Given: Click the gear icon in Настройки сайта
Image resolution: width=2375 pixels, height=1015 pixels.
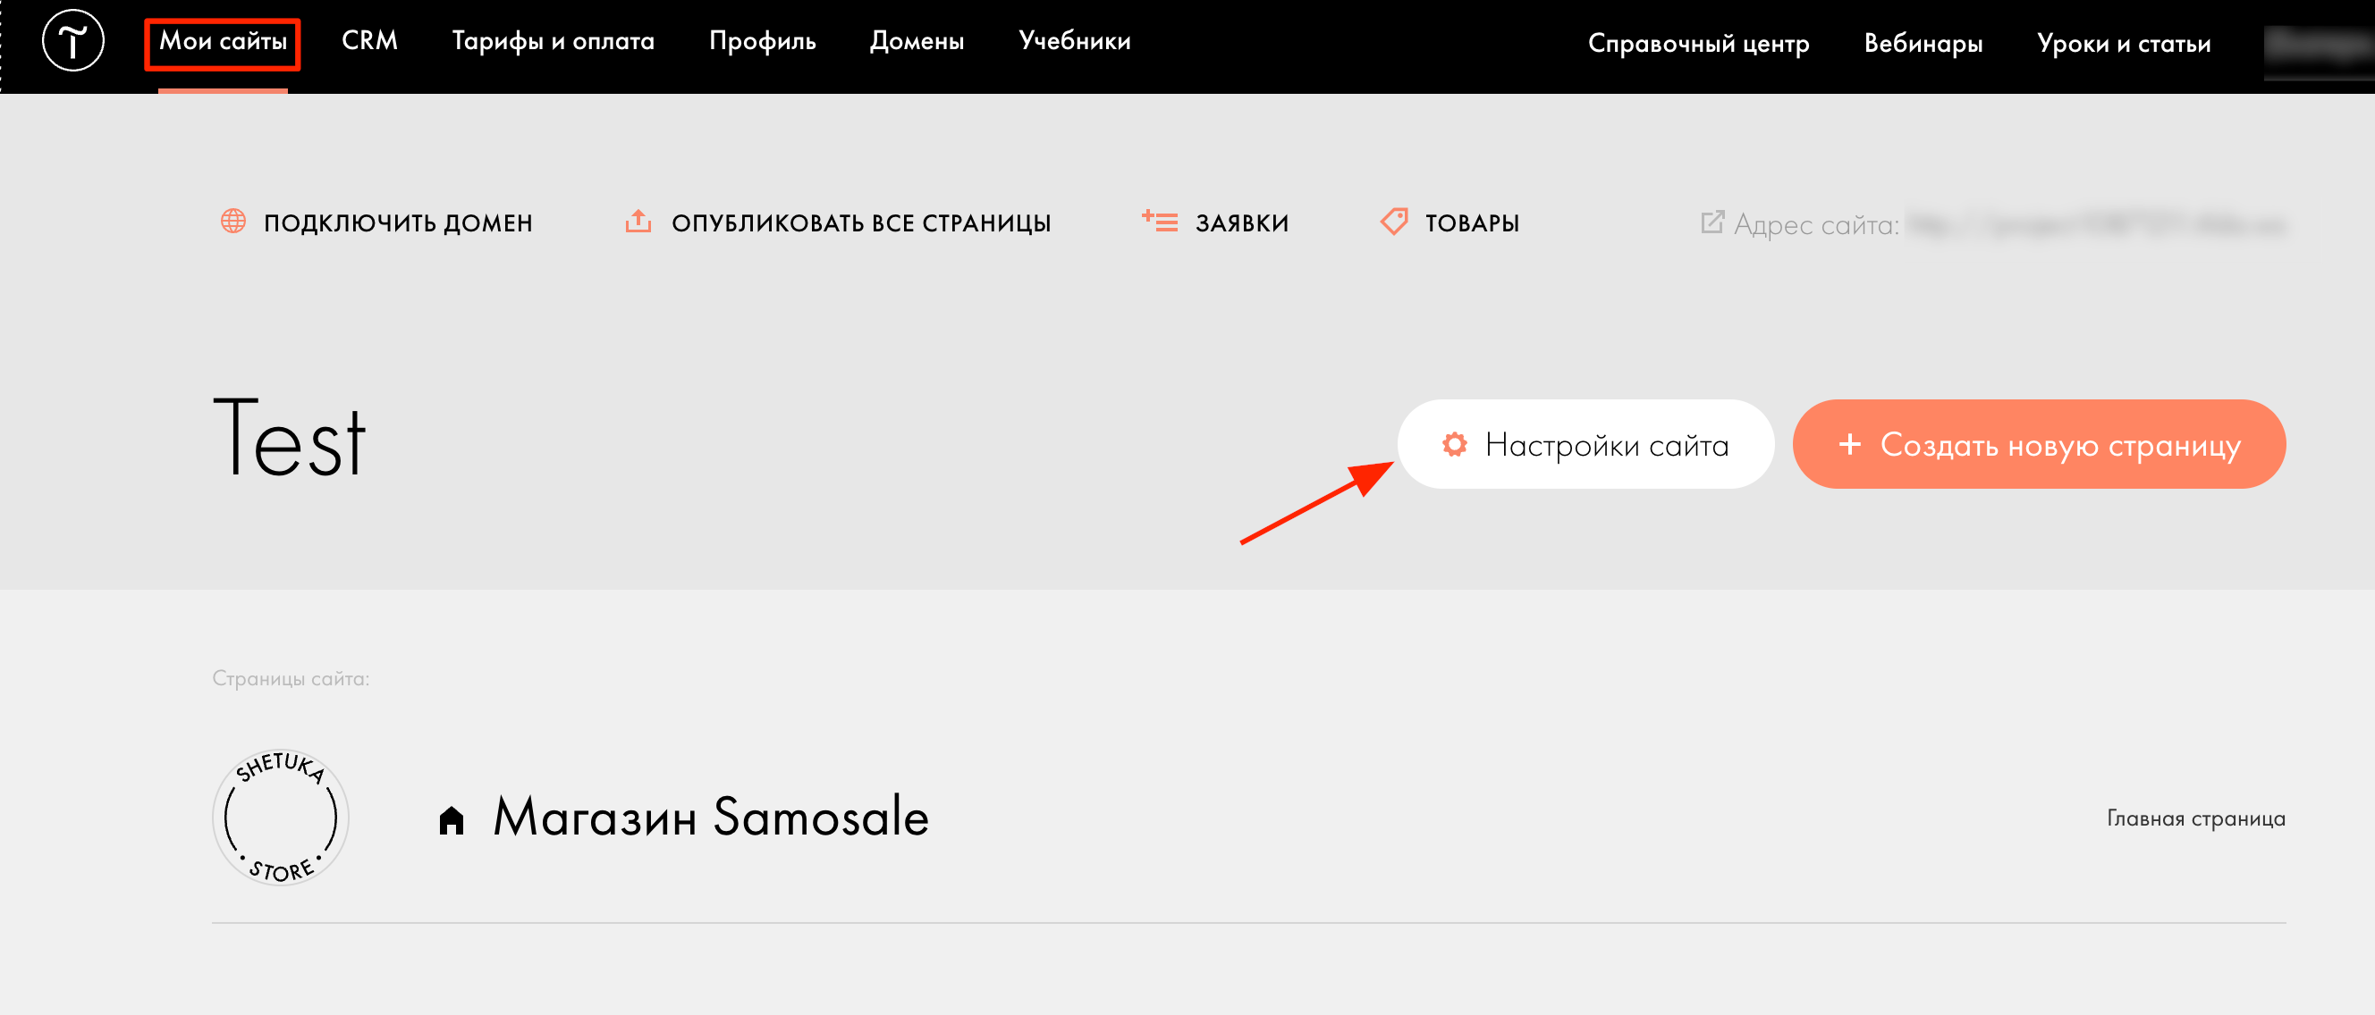Looking at the screenshot, I should tap(1455, 445).
